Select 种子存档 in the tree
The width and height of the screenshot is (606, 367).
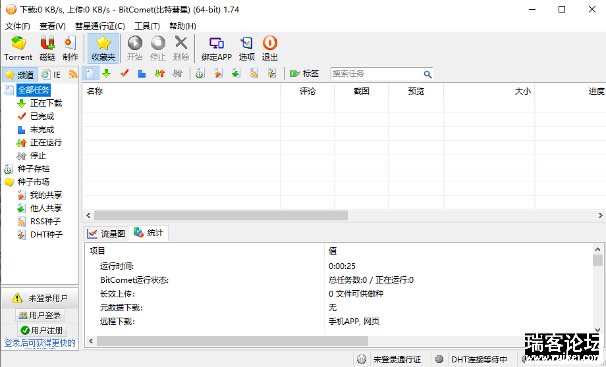[x=33, y=169]
